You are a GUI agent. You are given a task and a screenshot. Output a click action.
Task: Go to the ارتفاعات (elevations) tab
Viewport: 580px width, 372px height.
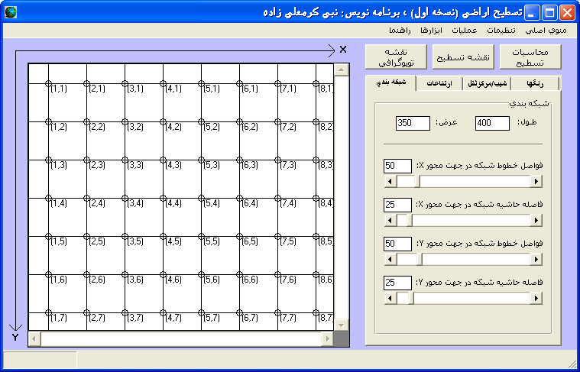[439, 83]
